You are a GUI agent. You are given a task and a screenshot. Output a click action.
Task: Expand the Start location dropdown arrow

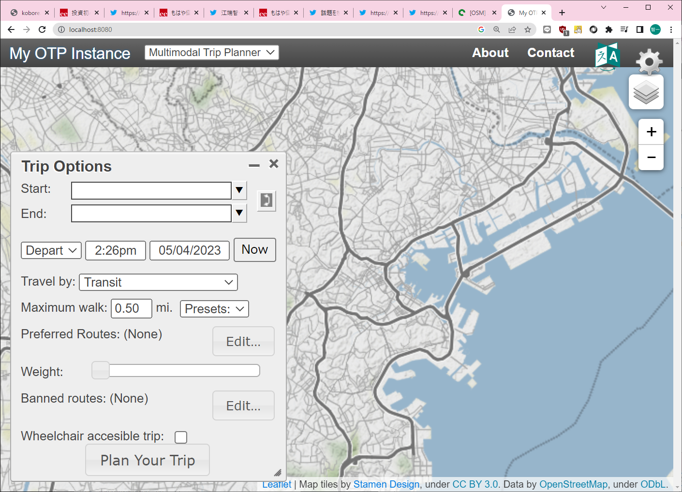click(x=239, y=190)
